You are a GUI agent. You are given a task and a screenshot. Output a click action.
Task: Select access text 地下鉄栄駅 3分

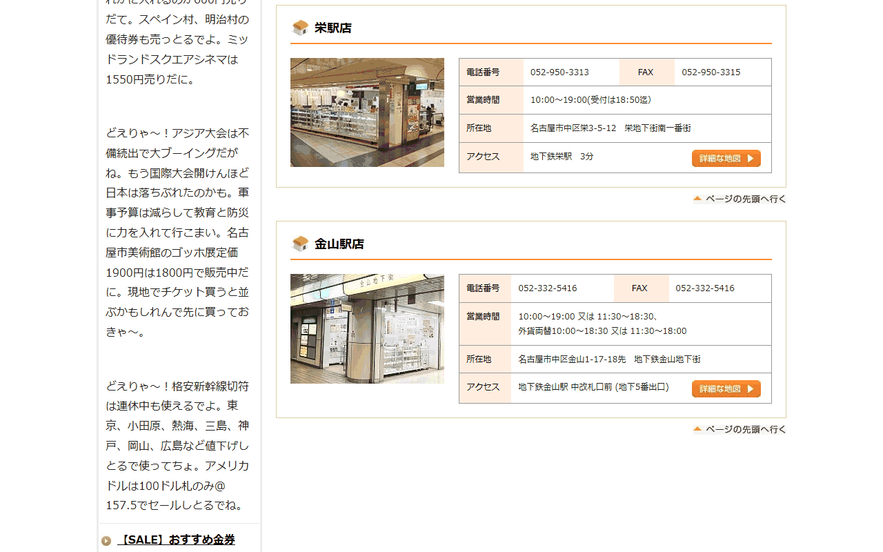(562, 157)
